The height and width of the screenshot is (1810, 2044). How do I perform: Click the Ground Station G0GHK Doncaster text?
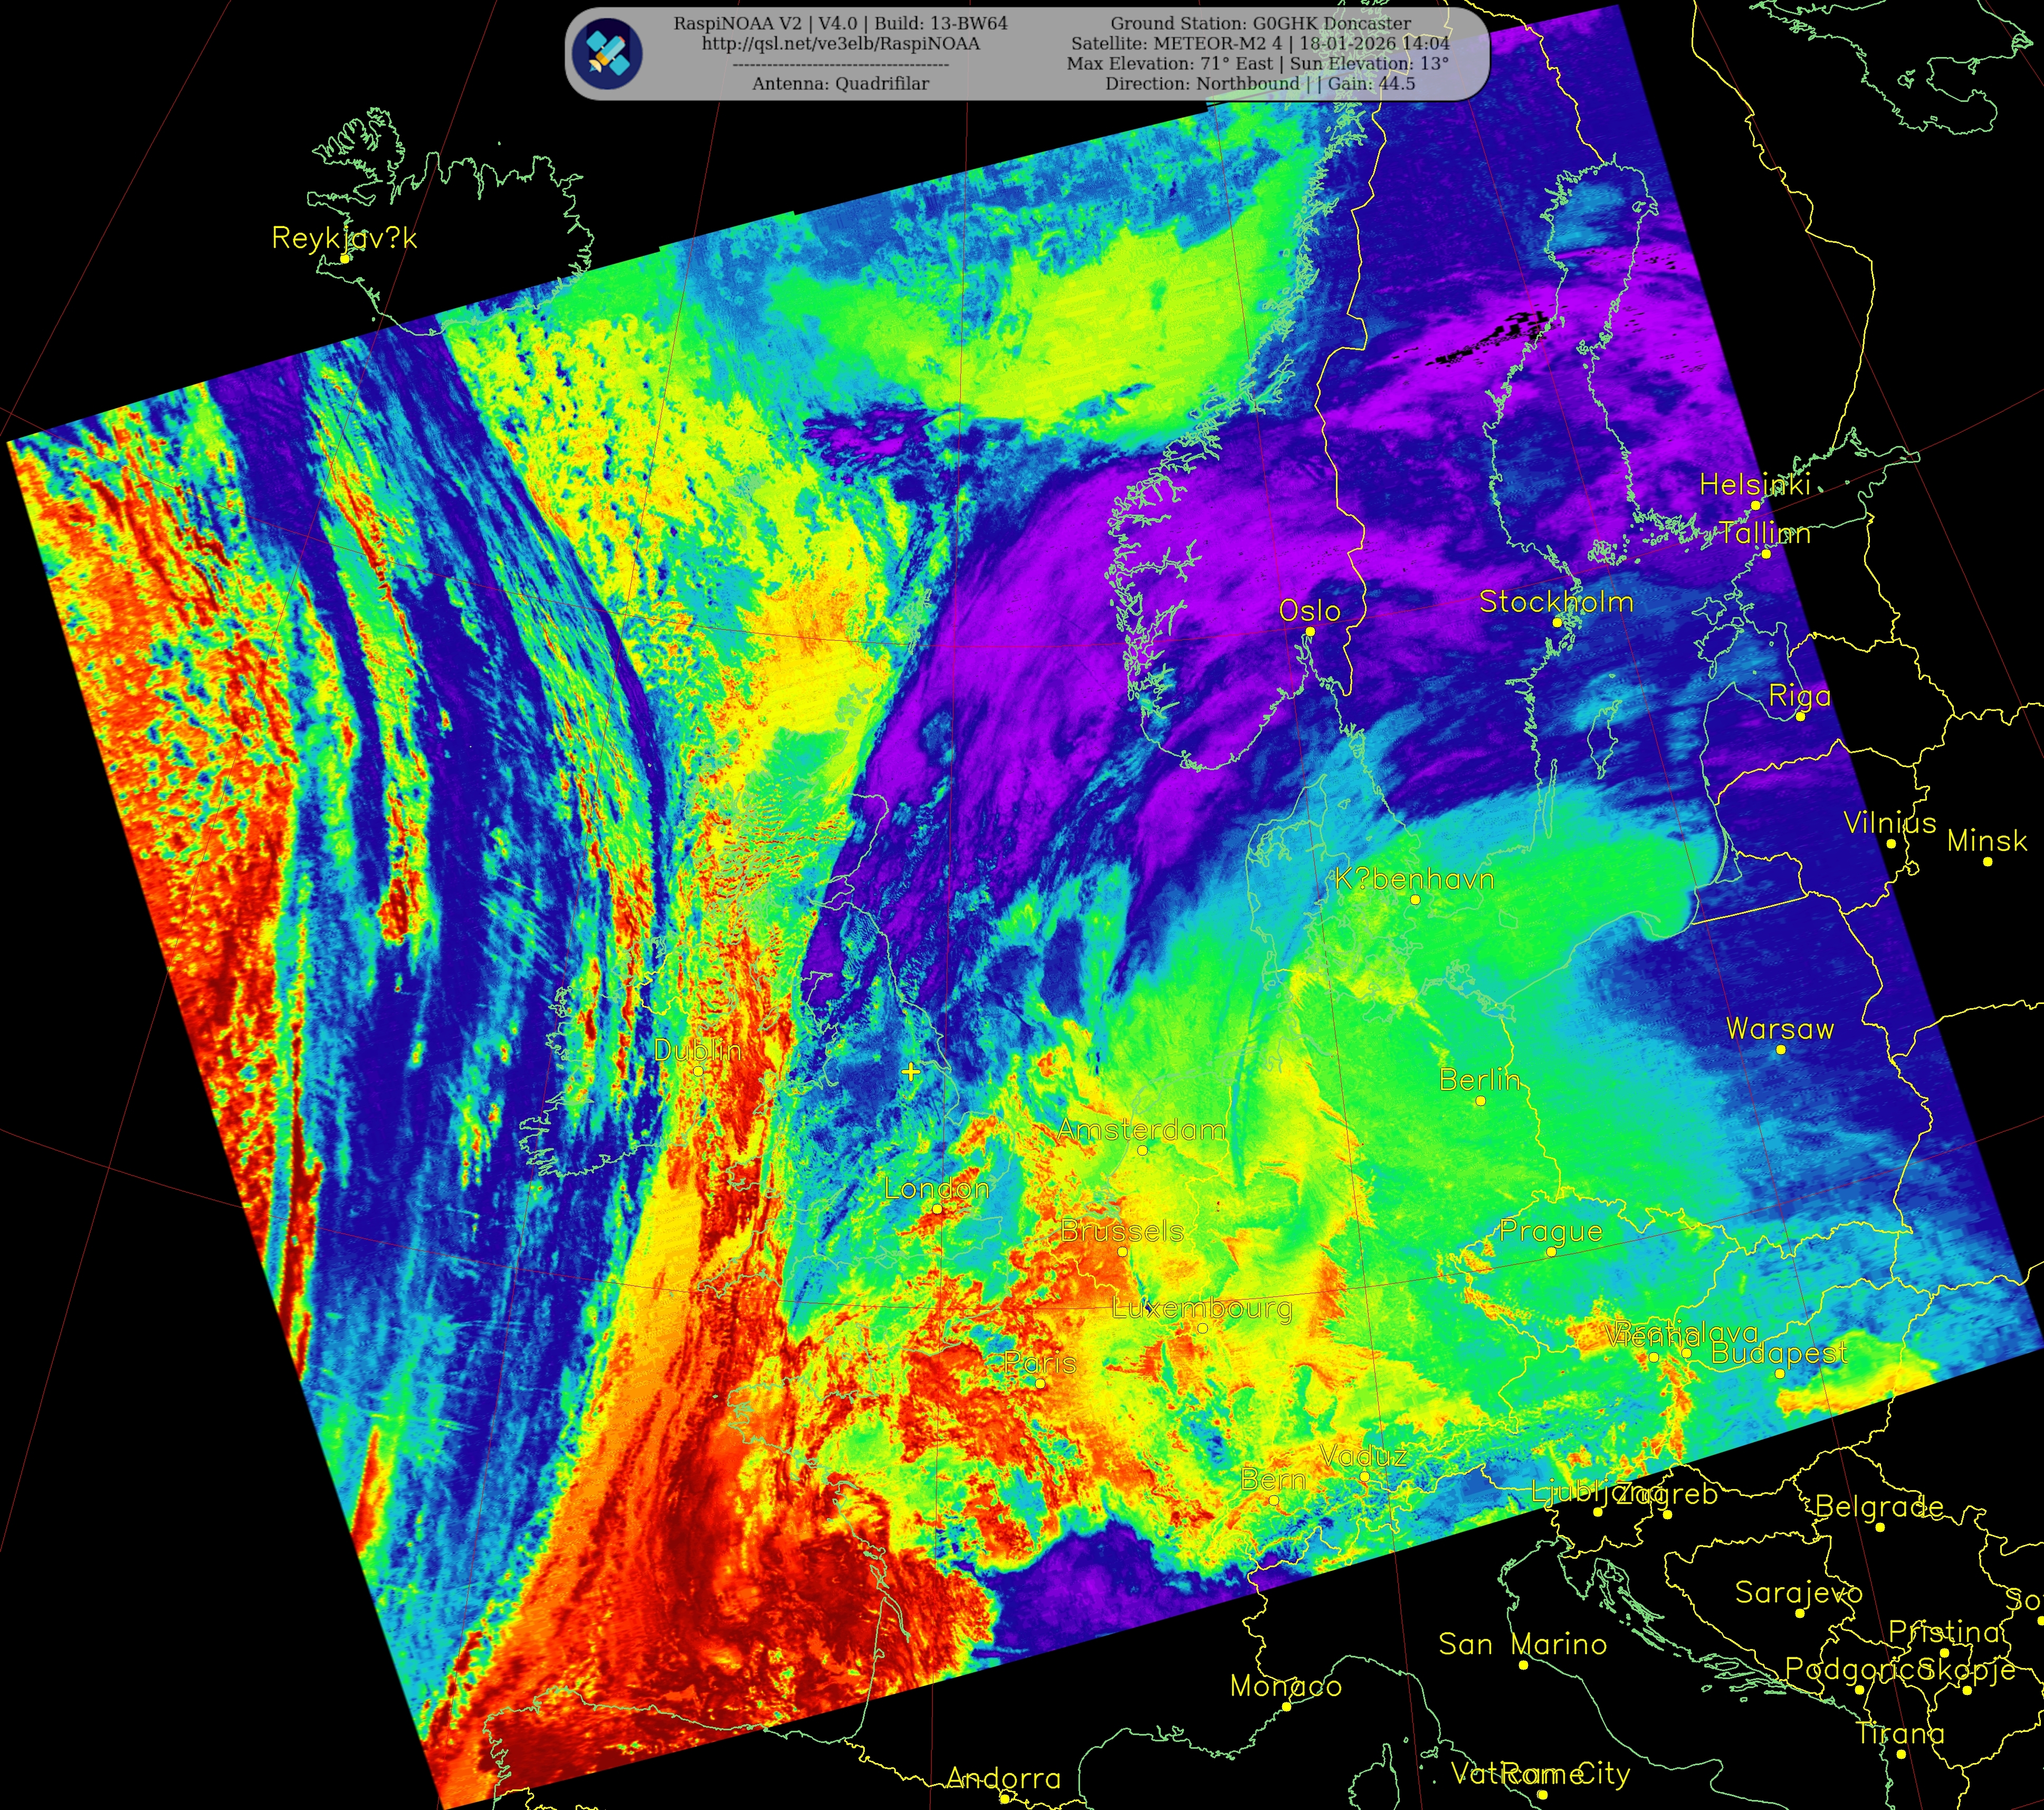[1260, 23]
